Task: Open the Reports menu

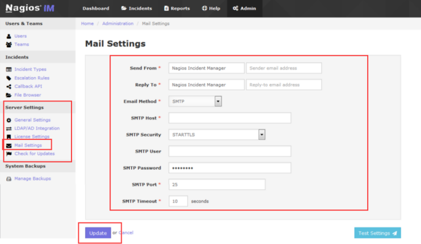Action: point(177,8)
